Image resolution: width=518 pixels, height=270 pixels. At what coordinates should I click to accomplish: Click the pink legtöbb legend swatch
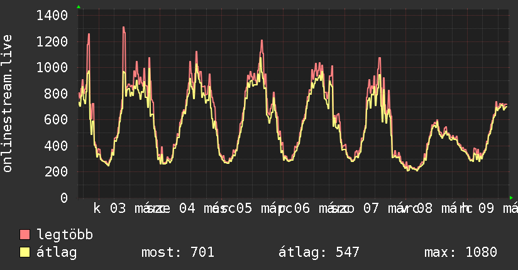pos(25,235)
